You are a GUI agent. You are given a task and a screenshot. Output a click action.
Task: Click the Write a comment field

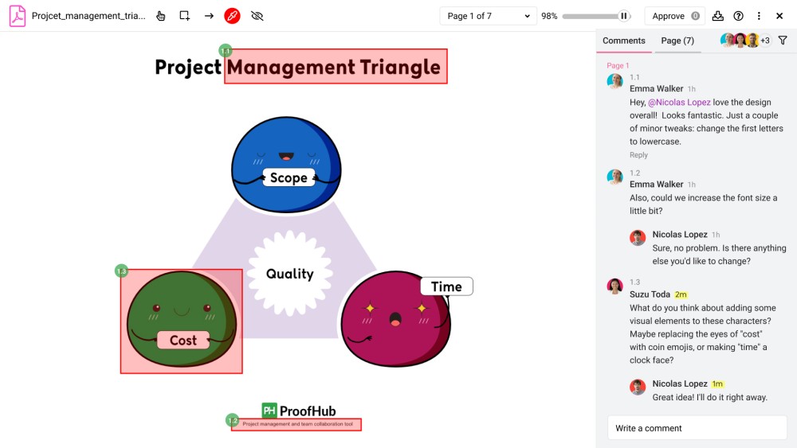pyautogui.click(x=697, y=428)
